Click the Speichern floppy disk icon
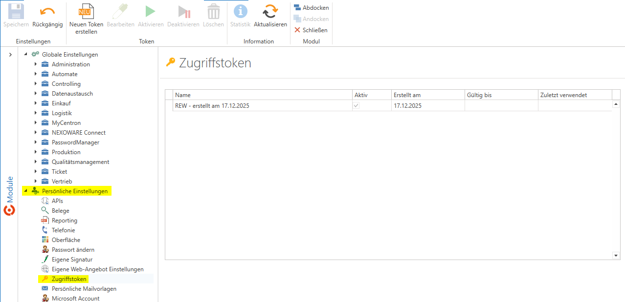 pos(16,11)
